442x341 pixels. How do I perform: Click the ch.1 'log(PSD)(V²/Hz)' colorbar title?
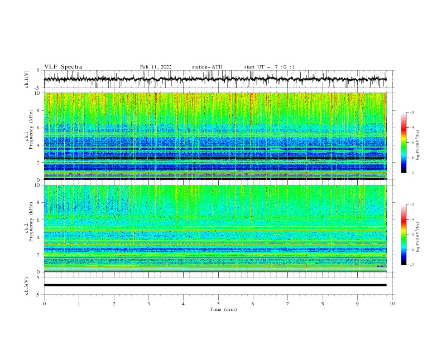(x=418, y=145)
